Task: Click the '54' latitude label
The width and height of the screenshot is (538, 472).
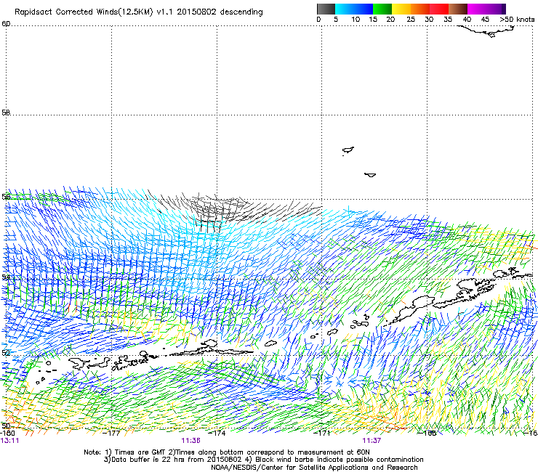Action: 5,277
